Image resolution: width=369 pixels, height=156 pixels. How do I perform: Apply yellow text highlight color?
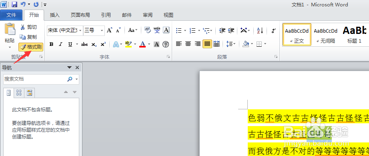[x=128, y=44]
